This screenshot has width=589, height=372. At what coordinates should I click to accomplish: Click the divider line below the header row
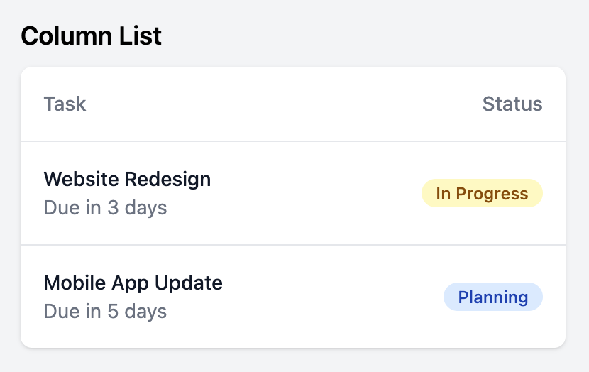293,141
